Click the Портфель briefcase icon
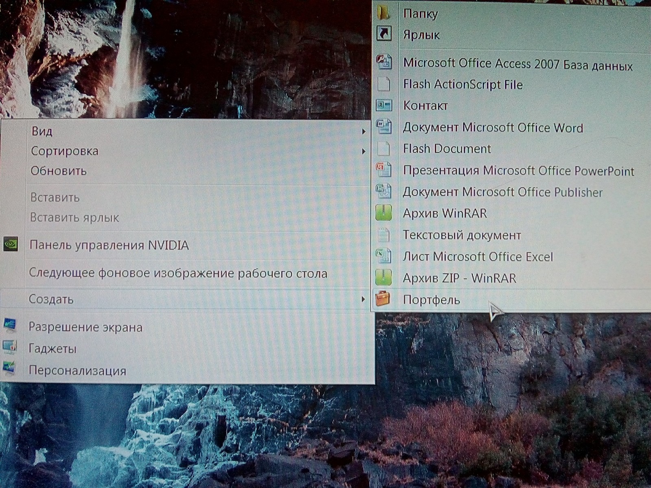Image resolution: width=651 pixels, height=488 pixels. click(382, 299)
